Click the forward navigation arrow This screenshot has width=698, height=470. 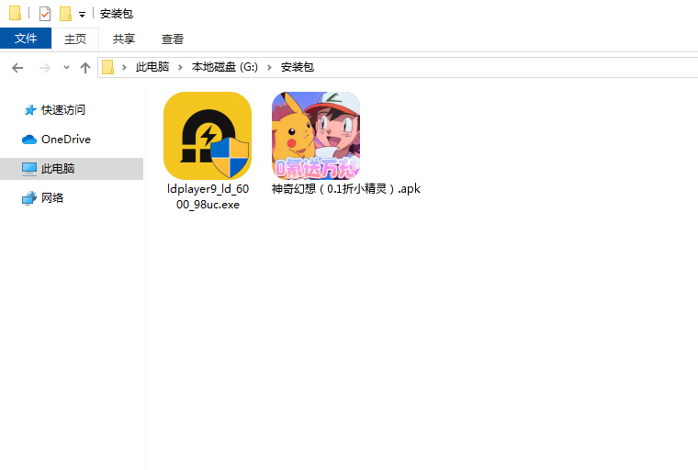44,68
